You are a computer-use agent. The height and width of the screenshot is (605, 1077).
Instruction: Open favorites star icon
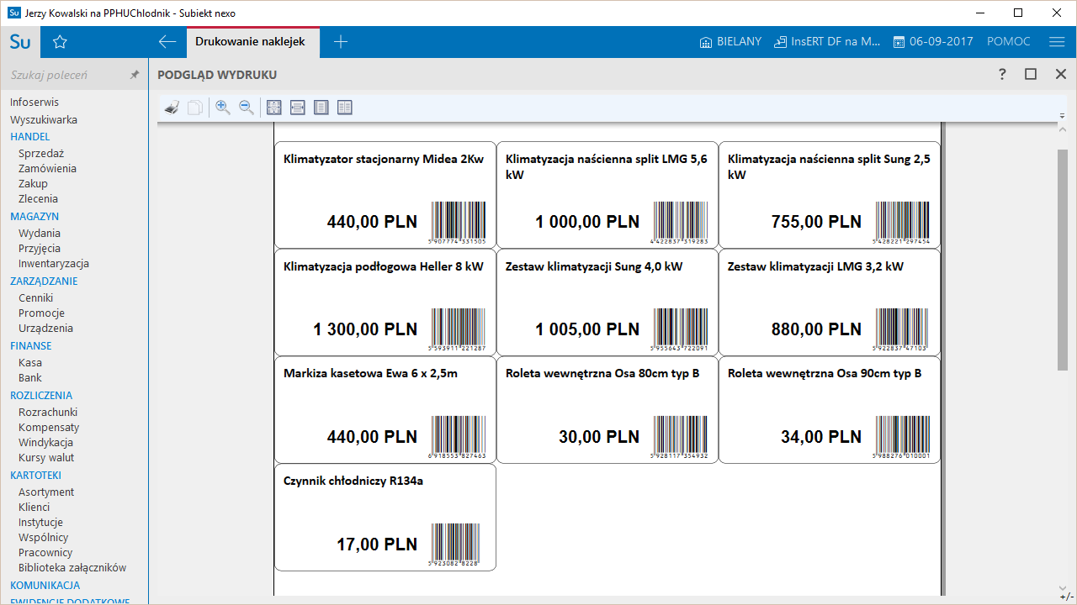click(60, 42)
